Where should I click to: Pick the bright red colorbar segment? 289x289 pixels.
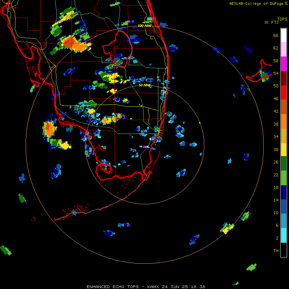click(284, 92)
